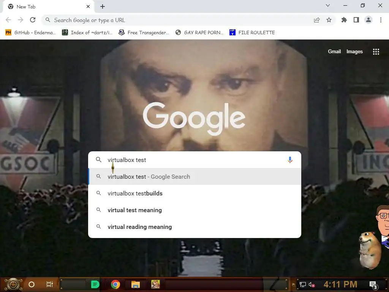The image size is (389, 292).
Task: Click the search box magnifier icon
Action: pos(99,160)
